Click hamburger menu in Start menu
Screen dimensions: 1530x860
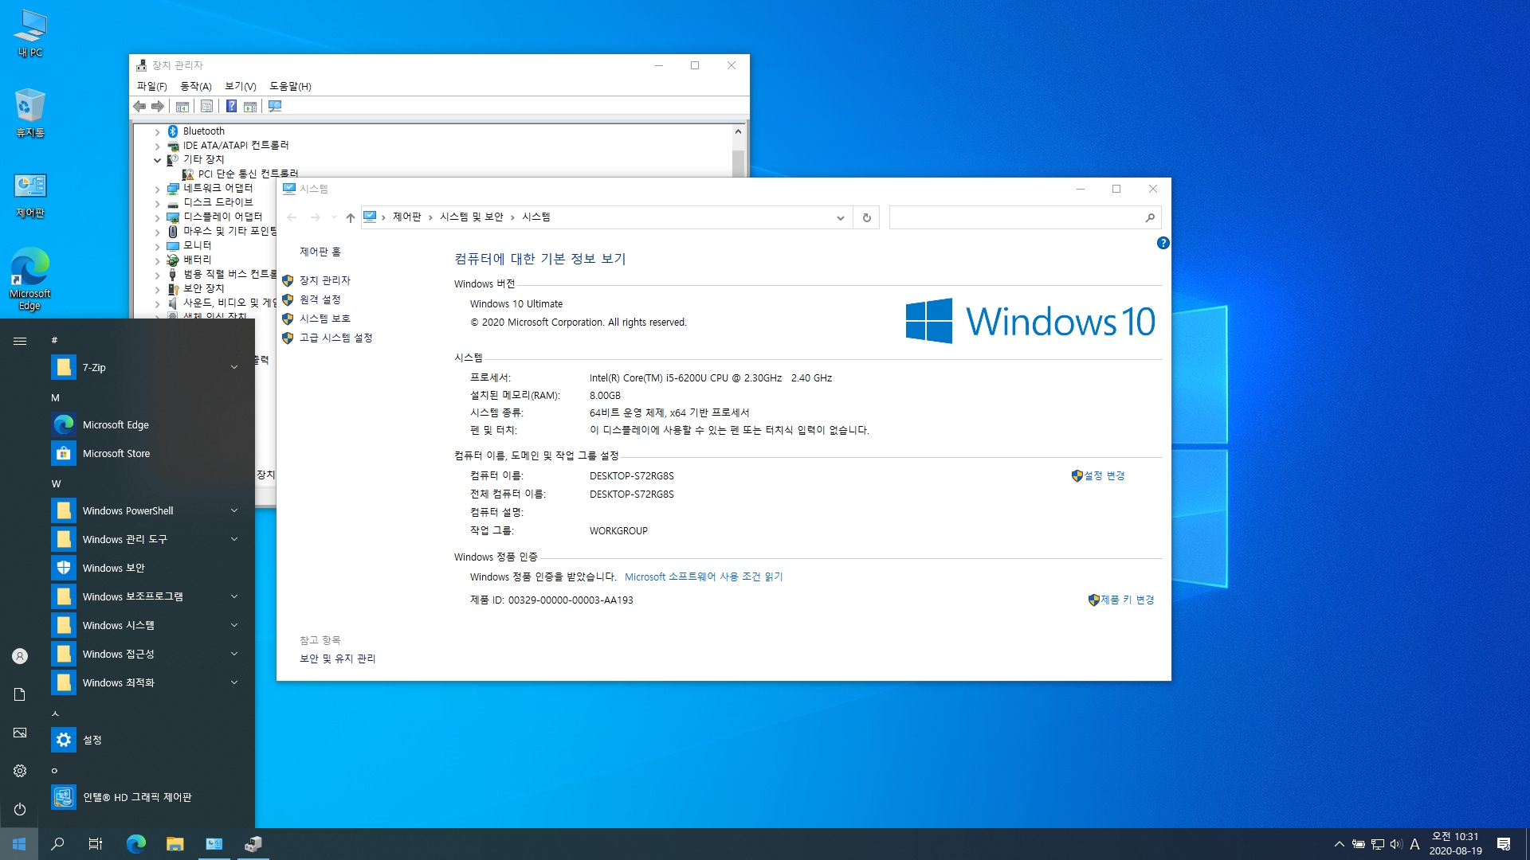click(x=20, y=341)
